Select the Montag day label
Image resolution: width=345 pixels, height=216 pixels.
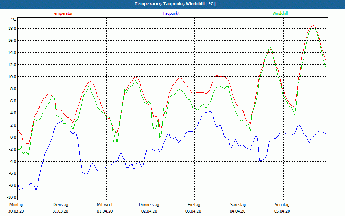pyautogui.click(x=16, y=205)
